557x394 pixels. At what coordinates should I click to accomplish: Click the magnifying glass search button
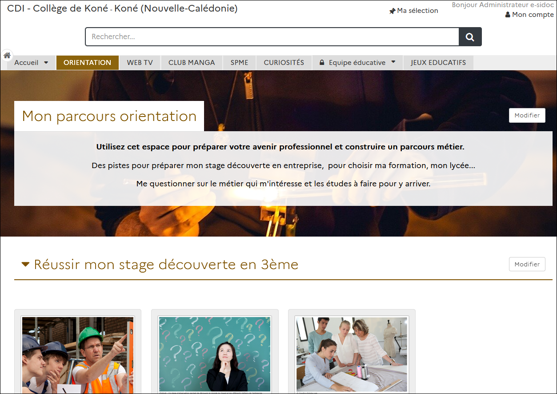tap(470, 37)
